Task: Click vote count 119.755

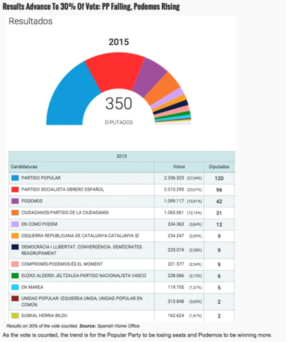Action: [x=176, y=287]
